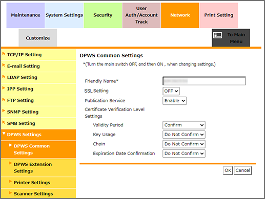The height and width of the screenshot is (199, 265).
Task: Click the arrow icon beside SNMP Setting
Action: 4,110
